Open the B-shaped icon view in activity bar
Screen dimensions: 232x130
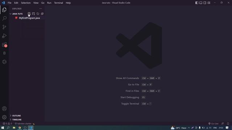[x=4, y=53]
